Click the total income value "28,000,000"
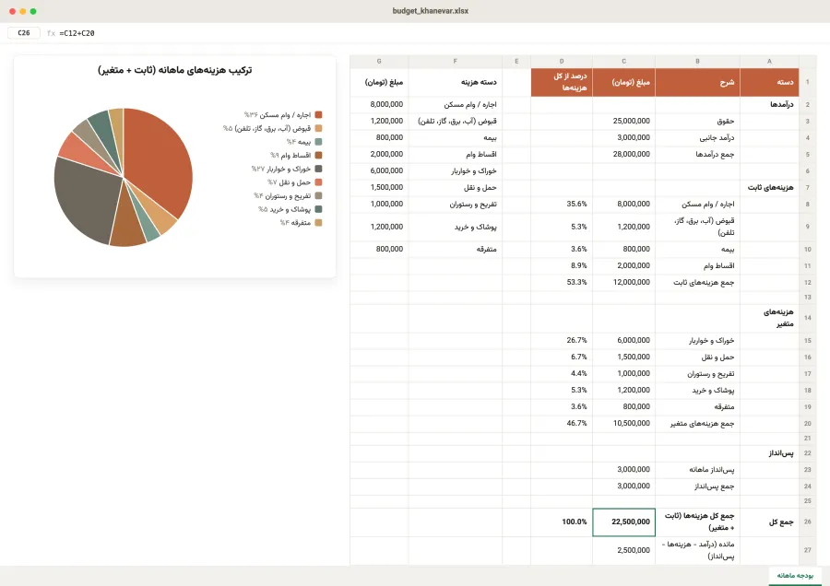Screen dimensions: 830x586 [623, 155]
